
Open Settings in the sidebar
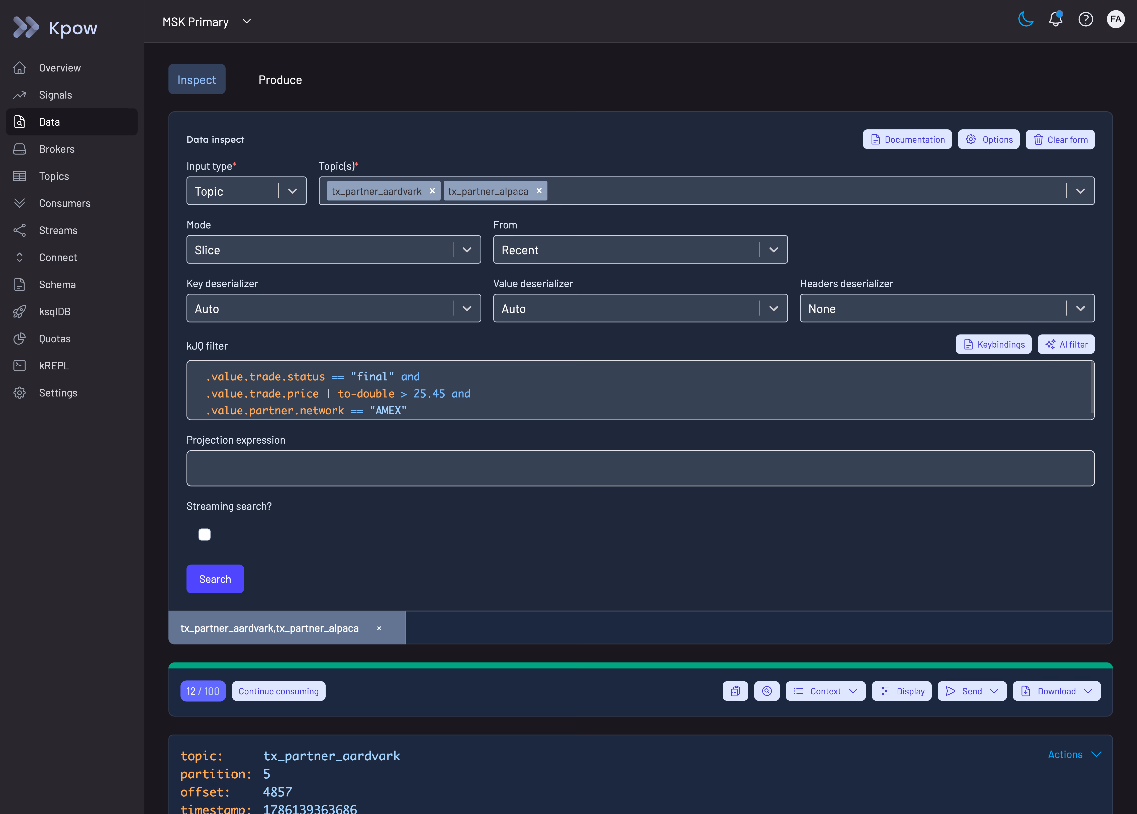[72, 392]
